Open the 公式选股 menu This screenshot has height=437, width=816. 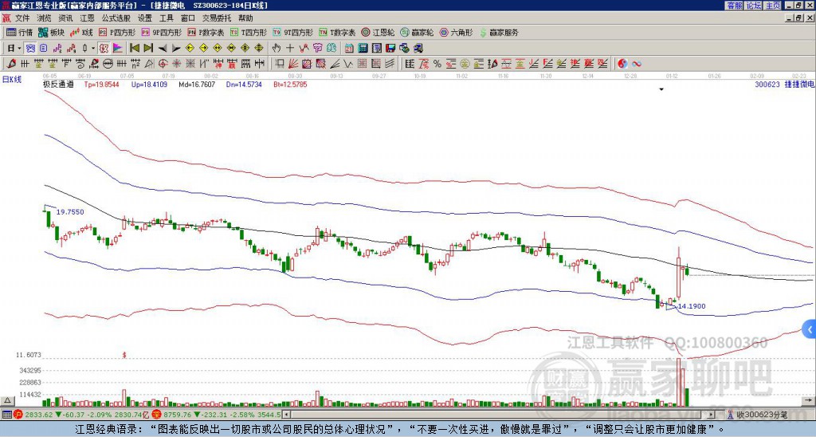(x=116, y=18)
